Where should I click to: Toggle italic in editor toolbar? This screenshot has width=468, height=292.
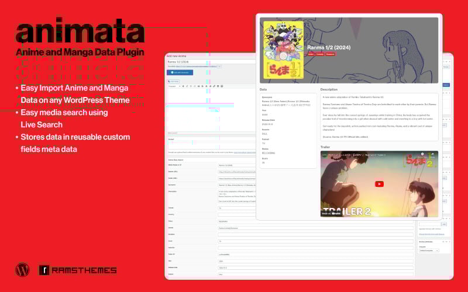coord(187,86)
